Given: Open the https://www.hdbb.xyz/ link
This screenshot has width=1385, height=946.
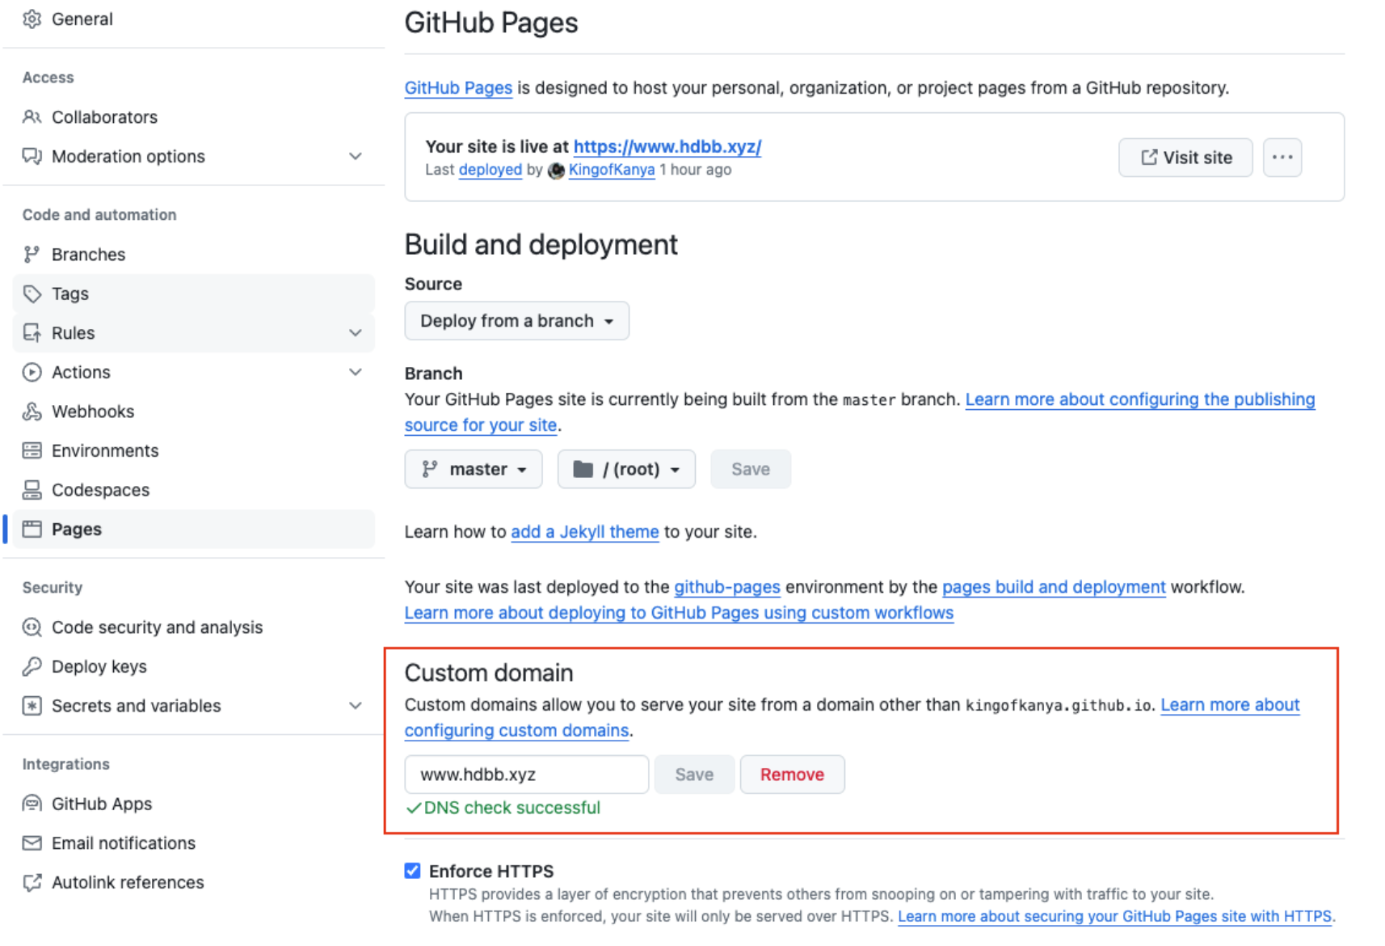Looking at the screenshot, I should (x=667, y=146).
